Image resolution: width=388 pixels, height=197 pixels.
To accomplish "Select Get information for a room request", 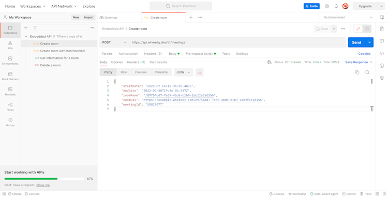I will tap(59, 58).
